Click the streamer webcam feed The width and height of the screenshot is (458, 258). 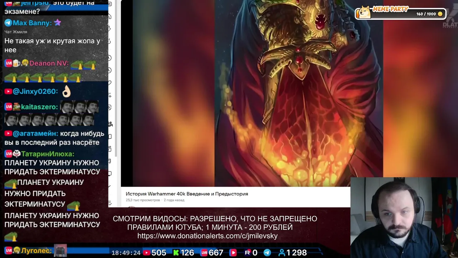coord(404,218)
